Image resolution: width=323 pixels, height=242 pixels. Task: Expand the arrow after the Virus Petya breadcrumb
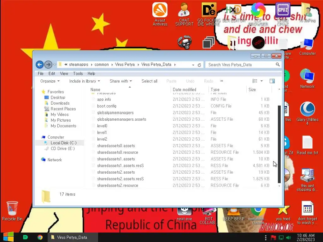(138, 65)
